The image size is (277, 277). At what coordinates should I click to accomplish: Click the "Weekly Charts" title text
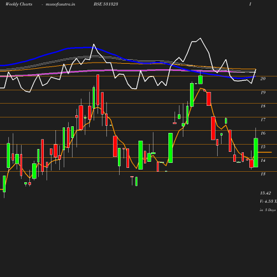(x=19, y=4)
